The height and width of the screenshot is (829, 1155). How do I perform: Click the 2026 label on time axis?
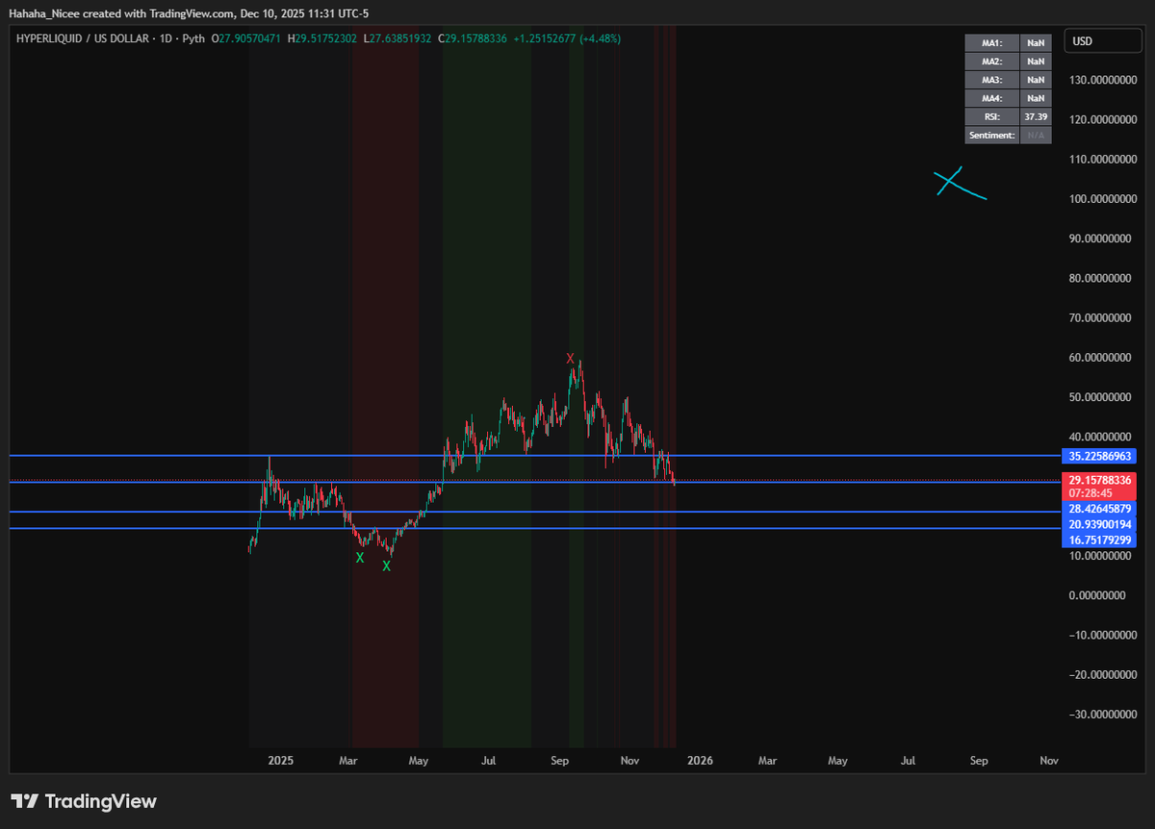(x=700, y=761)
